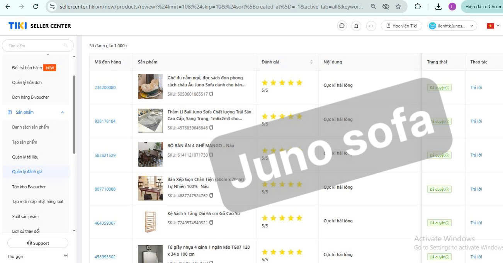Click the Support button

coord(38,243)
